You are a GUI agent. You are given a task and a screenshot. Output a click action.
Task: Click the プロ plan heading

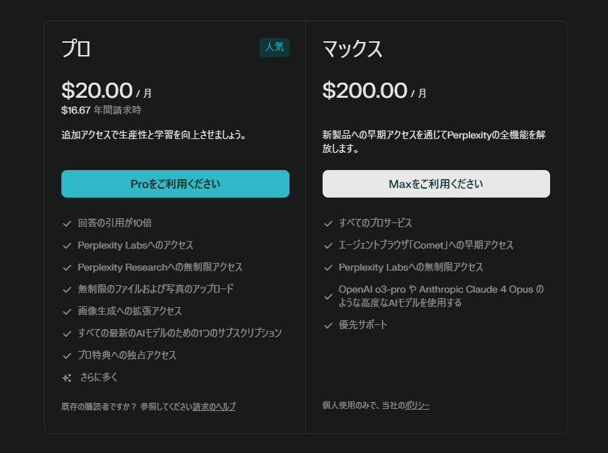click(x=76, y=49)
